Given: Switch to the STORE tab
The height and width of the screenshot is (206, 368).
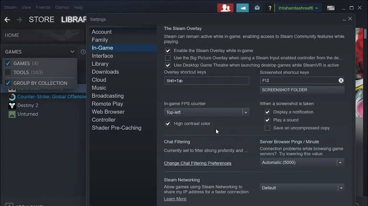Looking at the screenshot, I should click(x=41, y=20).
